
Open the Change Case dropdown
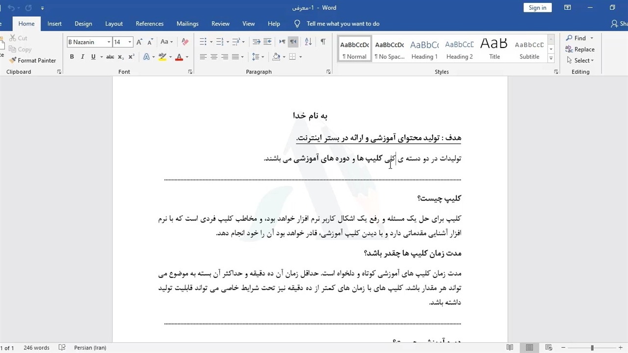pos(167,42)
